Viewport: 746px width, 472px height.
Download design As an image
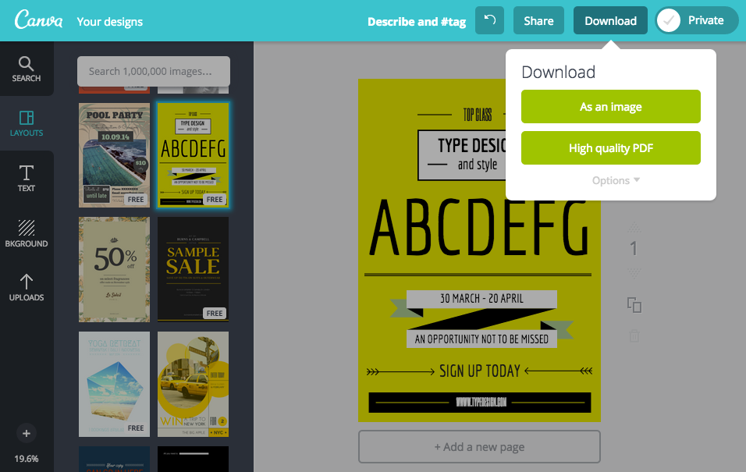[x=611, y=107]
